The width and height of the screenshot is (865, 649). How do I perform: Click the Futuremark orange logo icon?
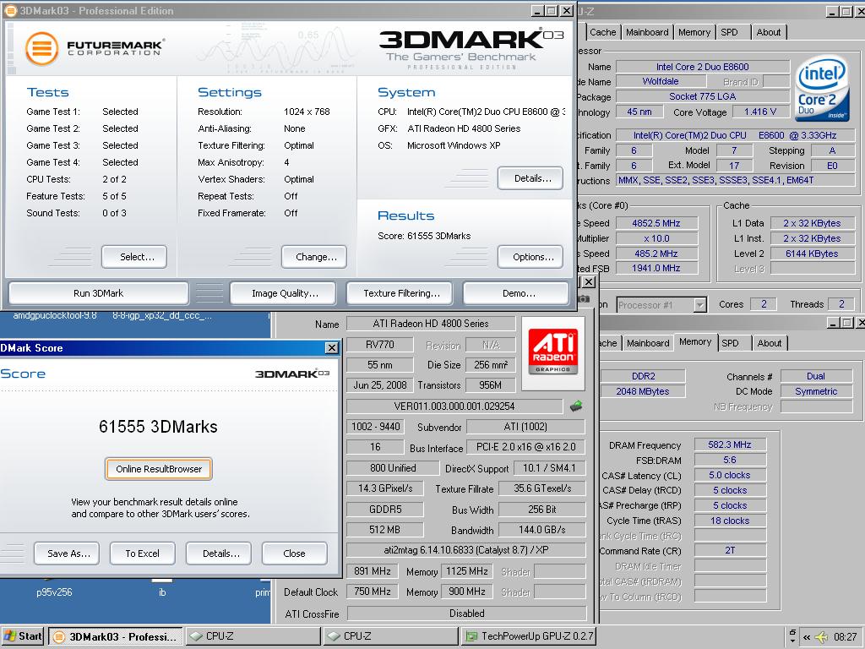tap(42, 48)
